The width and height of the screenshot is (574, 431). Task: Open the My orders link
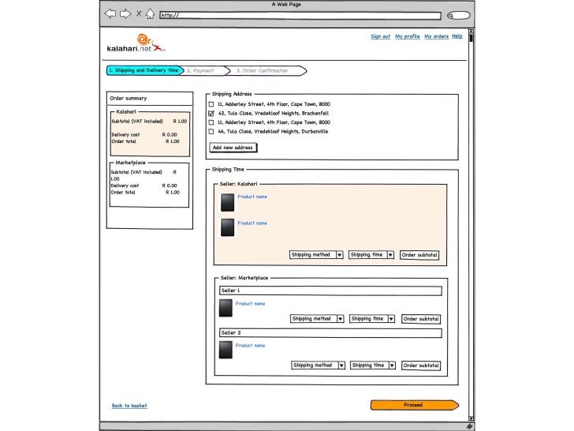click(x=436, y=36)
